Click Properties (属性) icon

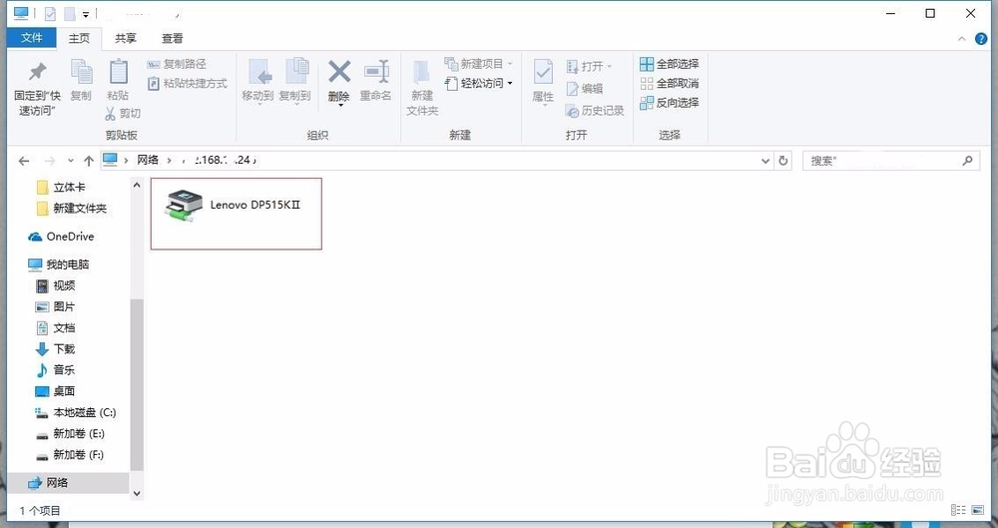pos(543,72)
